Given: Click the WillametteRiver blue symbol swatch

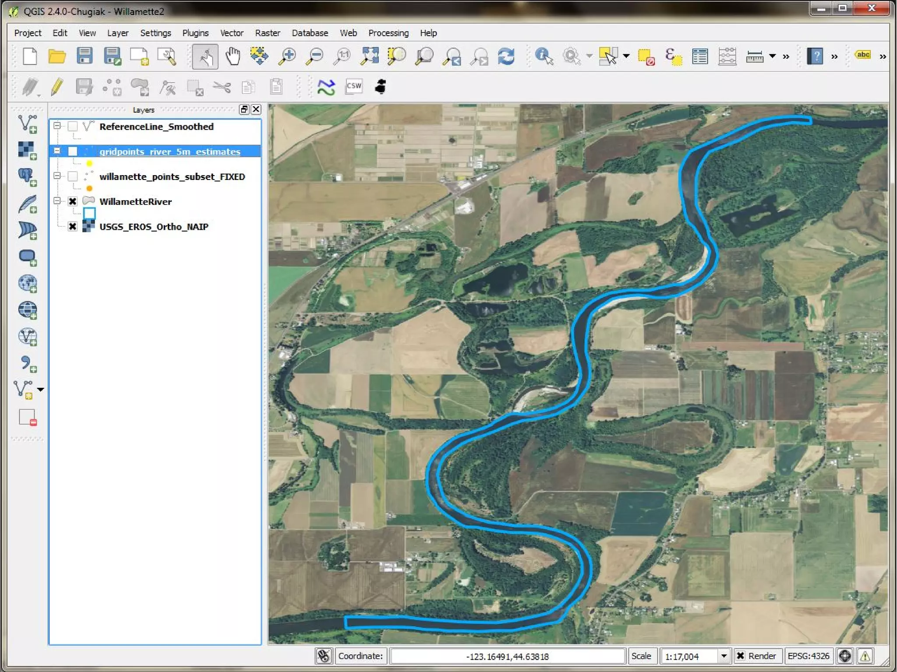Looking at the screenshot, I should (x=89, y=214).
